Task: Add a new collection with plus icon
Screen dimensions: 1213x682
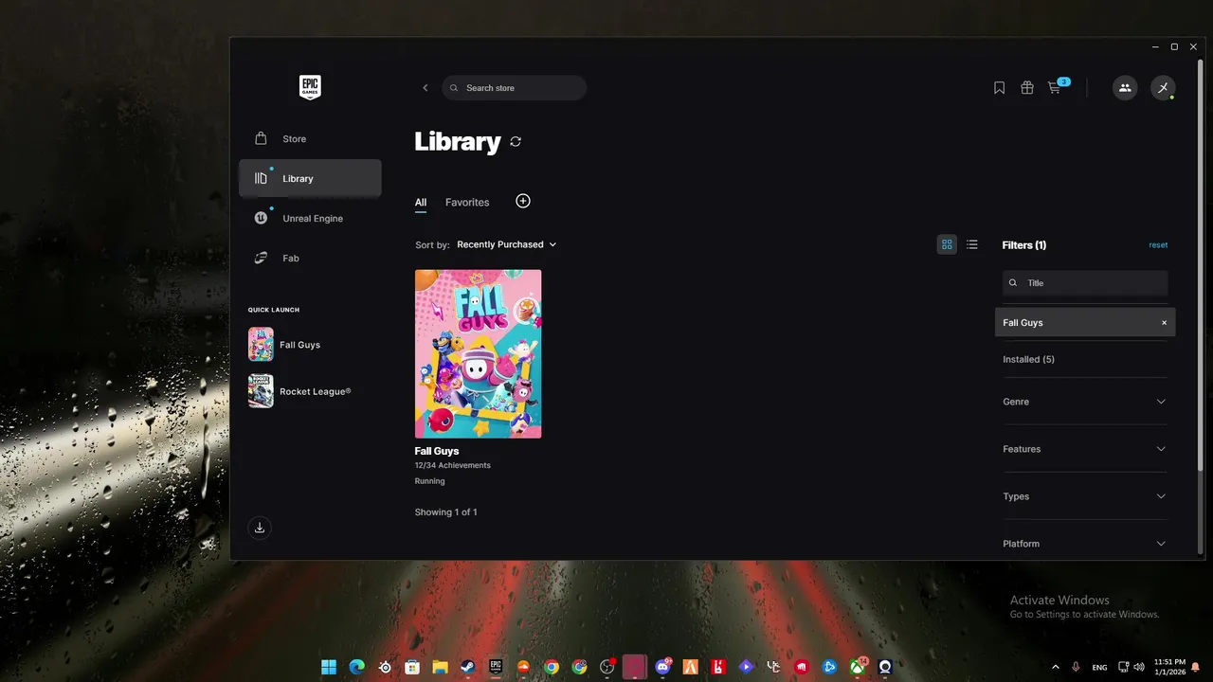Action: [523, 201]
